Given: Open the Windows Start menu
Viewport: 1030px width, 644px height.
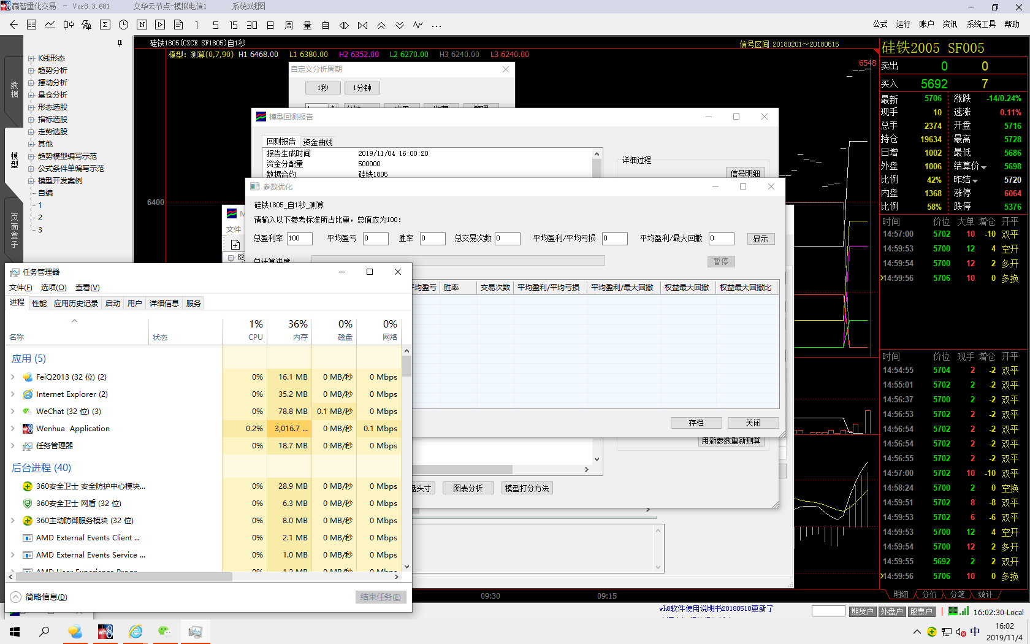Looking at the screenshot, I should pos(15,631).
